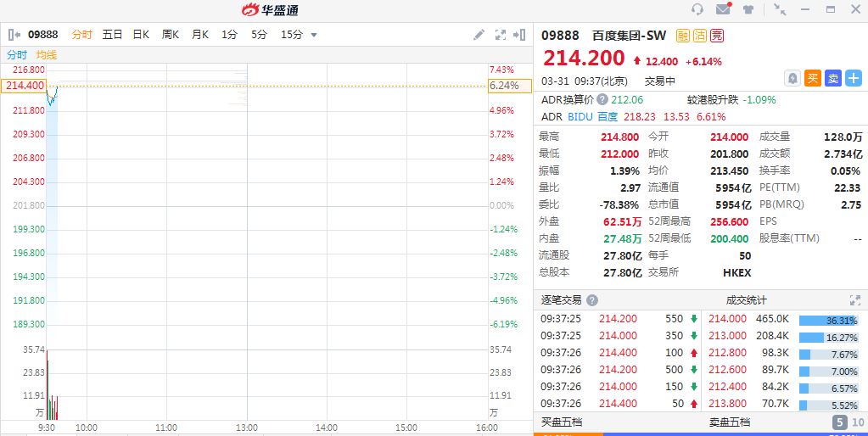
Task: Expand the 成交统计 panel
Action: [x=854, y=300]
